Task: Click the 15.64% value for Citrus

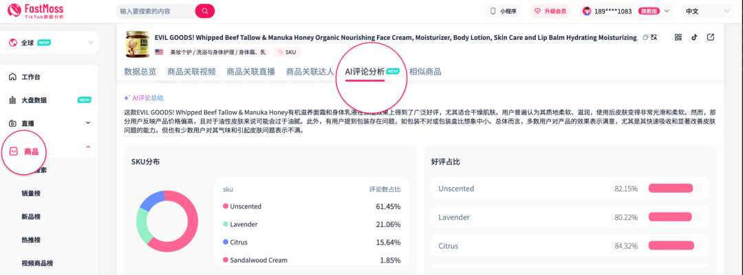Action: pos(390,242)
